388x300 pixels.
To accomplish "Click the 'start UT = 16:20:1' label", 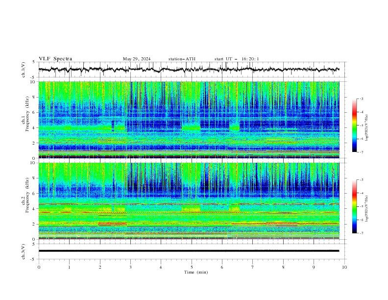I will tap(237, 59).
